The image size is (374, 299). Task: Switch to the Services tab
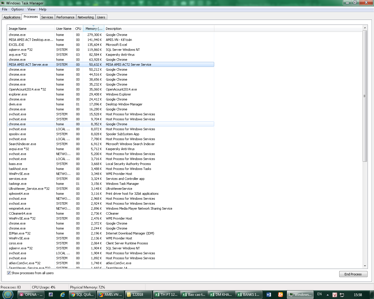coord(47,17)
